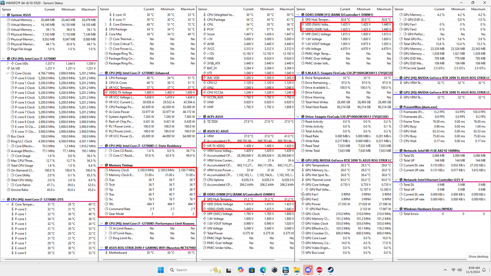491x276 pixels.
Task: Select the IVR TX VDDQ sensor row
Action: click(x=248, y=146)
